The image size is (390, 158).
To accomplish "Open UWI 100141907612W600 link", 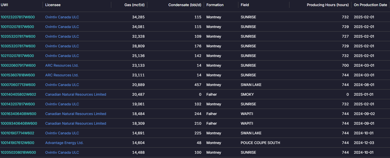I will coord(17,143).
